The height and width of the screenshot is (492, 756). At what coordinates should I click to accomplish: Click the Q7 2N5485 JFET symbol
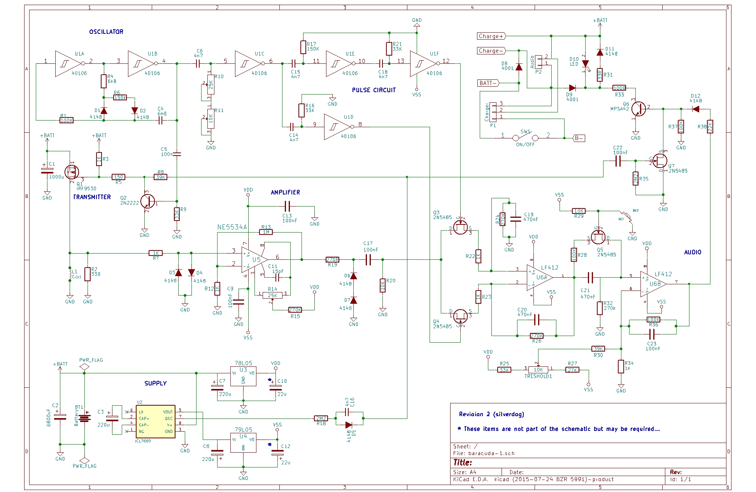pyautogui.click(x=660, y=160)
